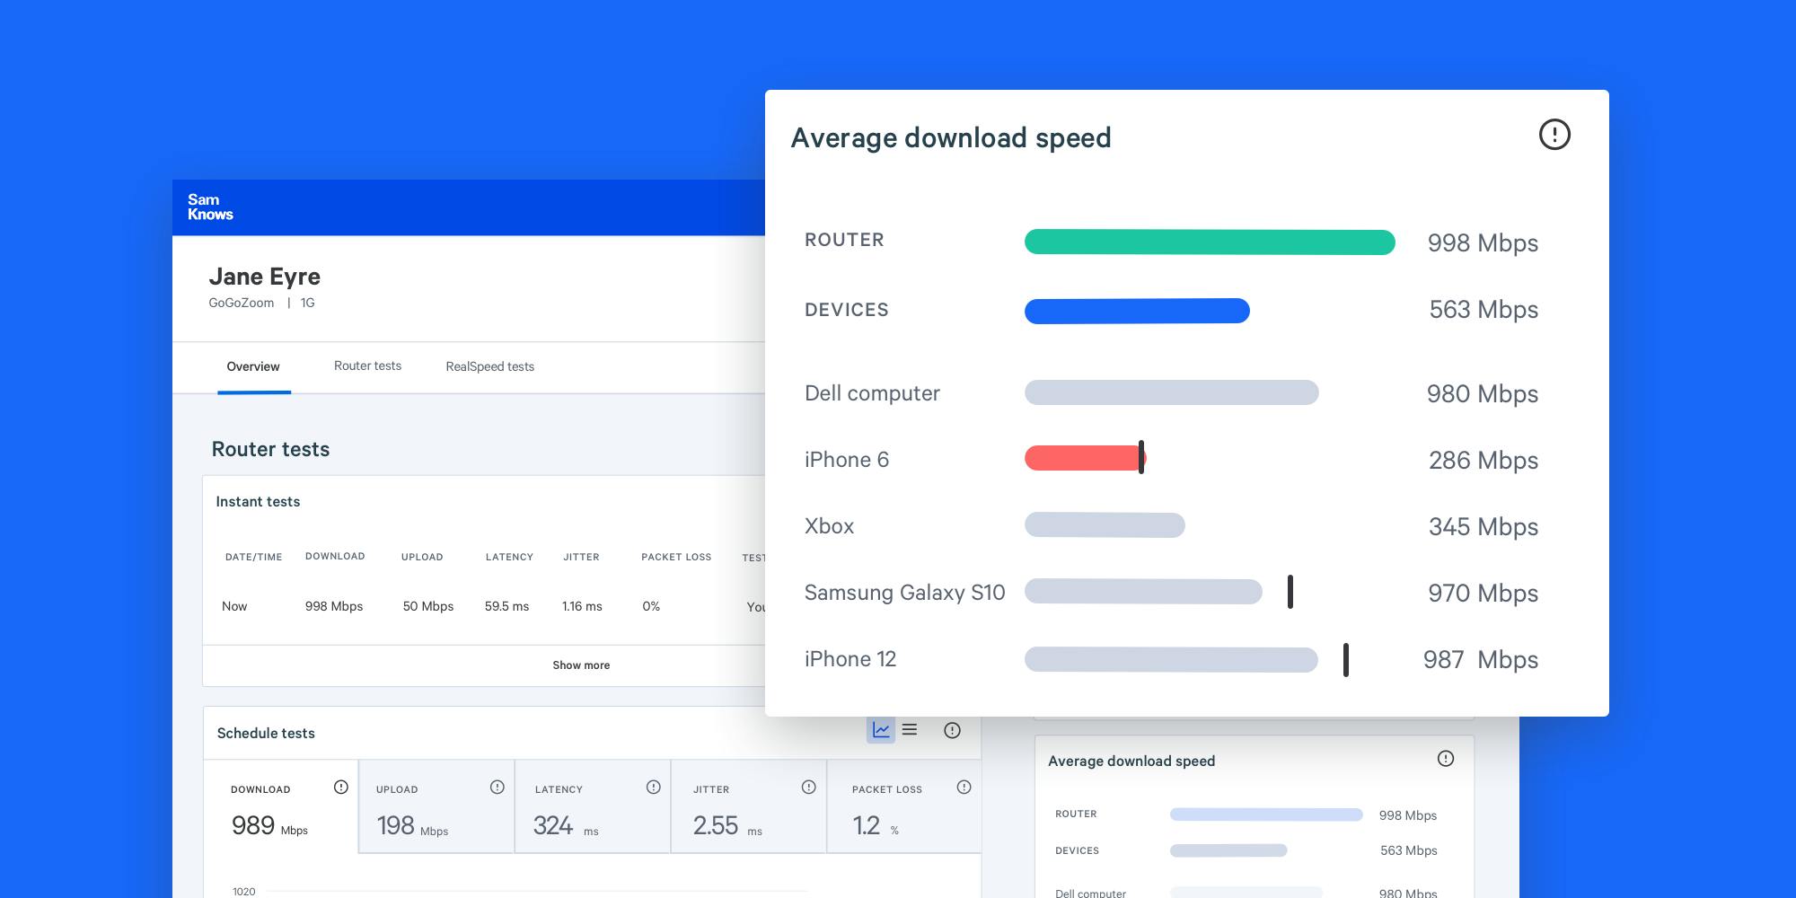The image size is (1796, 898).
Task: Click the Jane Eyre account name
Action: (264, 277)
